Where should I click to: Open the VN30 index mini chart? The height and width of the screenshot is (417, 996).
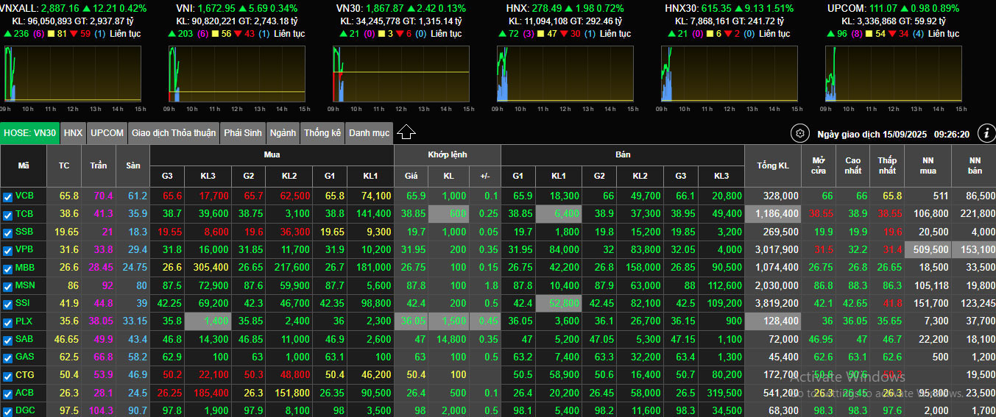coord(400,74)
